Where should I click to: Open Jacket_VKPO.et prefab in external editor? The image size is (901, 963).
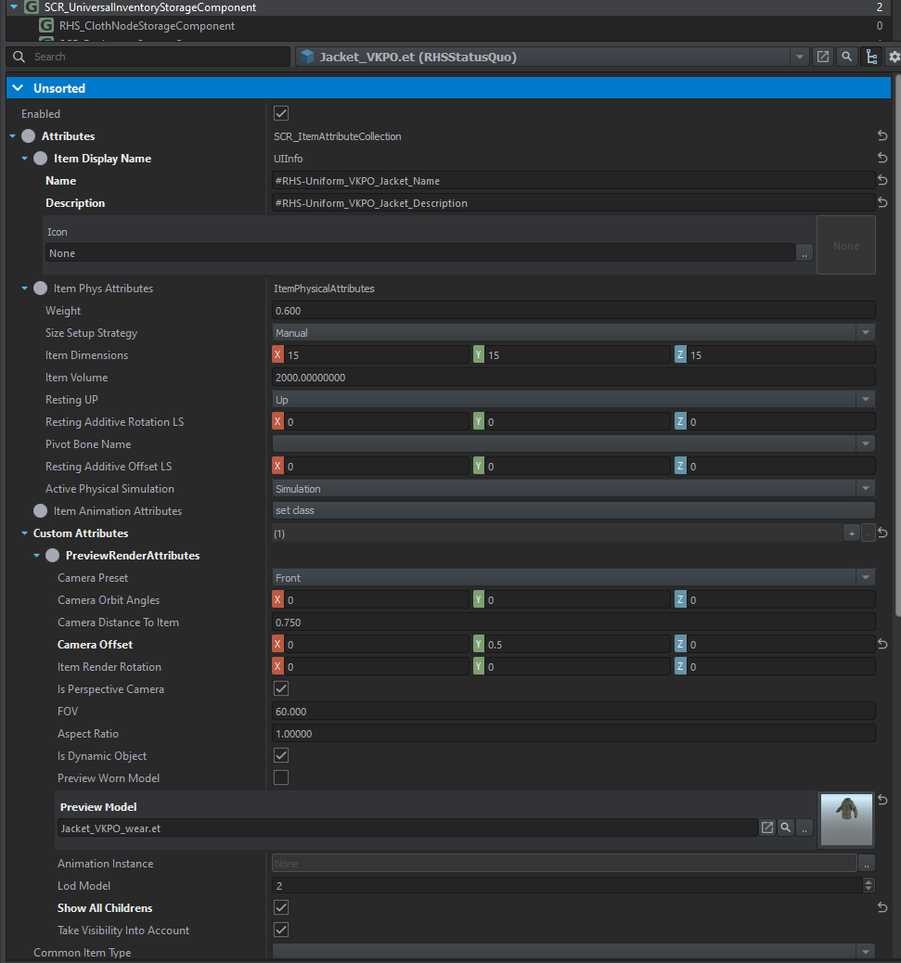[822, 57]
